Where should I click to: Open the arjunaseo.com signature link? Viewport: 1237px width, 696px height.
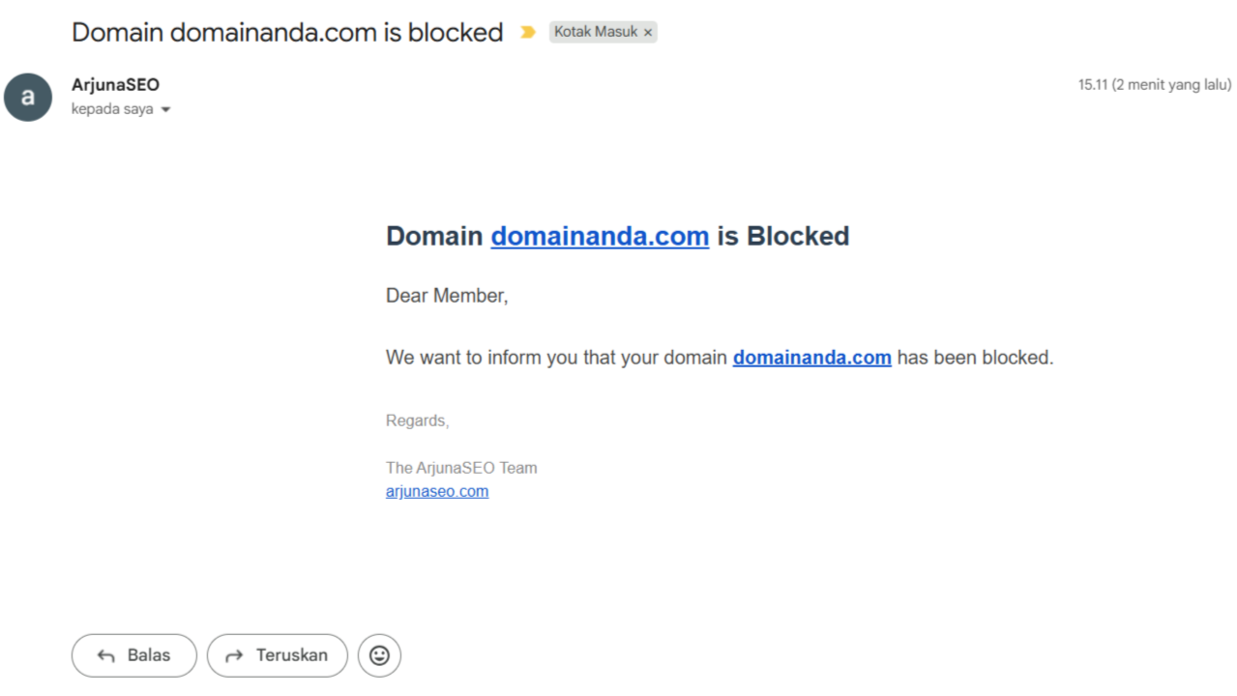pyautogui.click(x=437, y=491)
